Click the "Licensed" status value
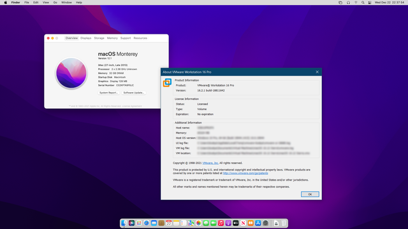The width and height of the screenshot is (408, 229). tap(203, 104)
